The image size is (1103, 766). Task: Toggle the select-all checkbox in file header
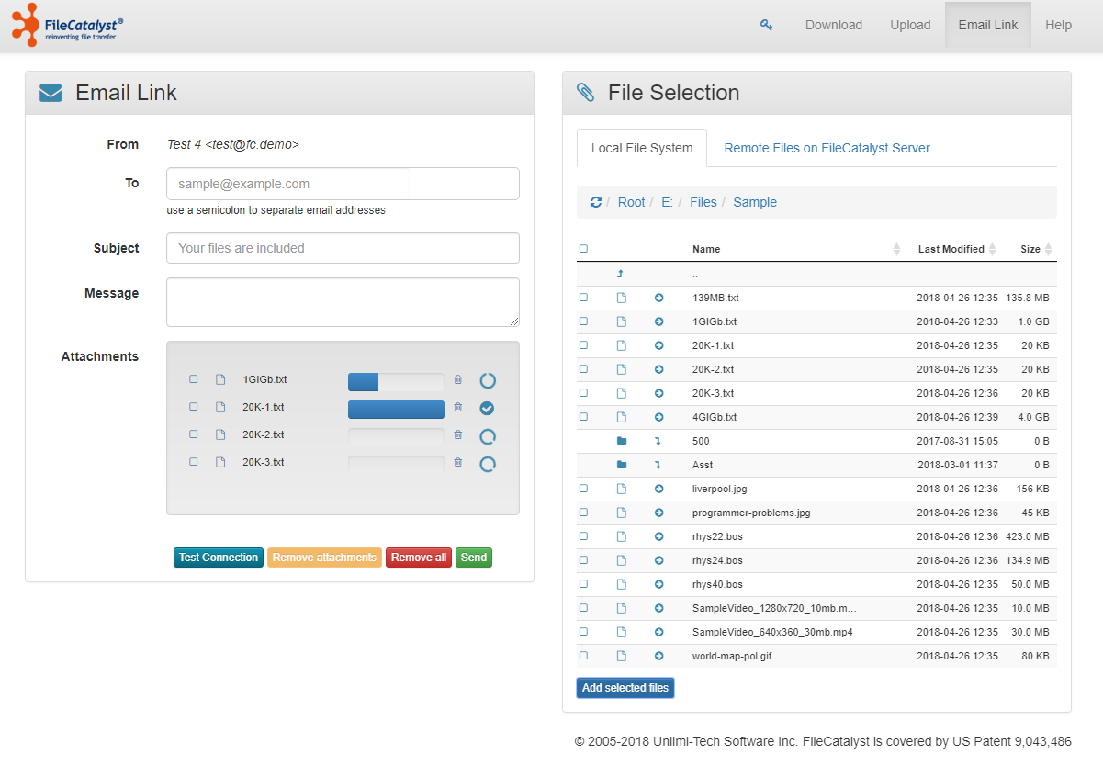click(583, 249)
